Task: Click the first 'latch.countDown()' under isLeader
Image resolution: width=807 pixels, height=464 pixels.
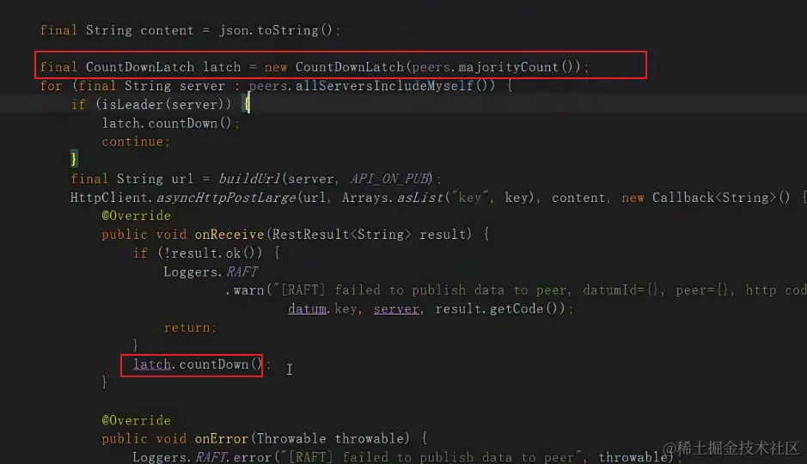Action: [x=167, y=124]
